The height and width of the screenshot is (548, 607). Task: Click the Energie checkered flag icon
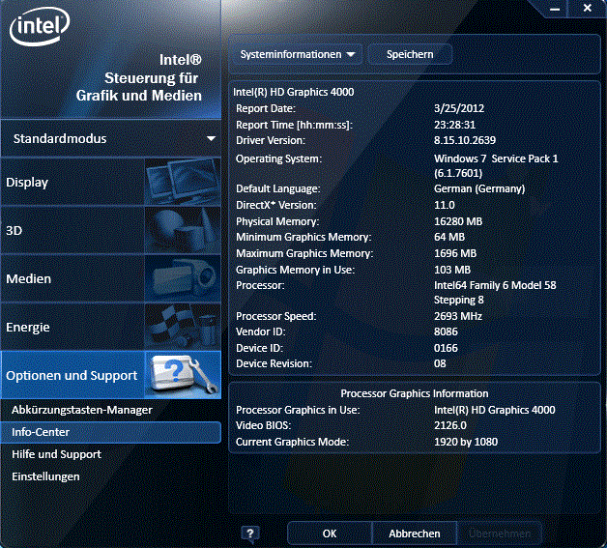point(182,328)
